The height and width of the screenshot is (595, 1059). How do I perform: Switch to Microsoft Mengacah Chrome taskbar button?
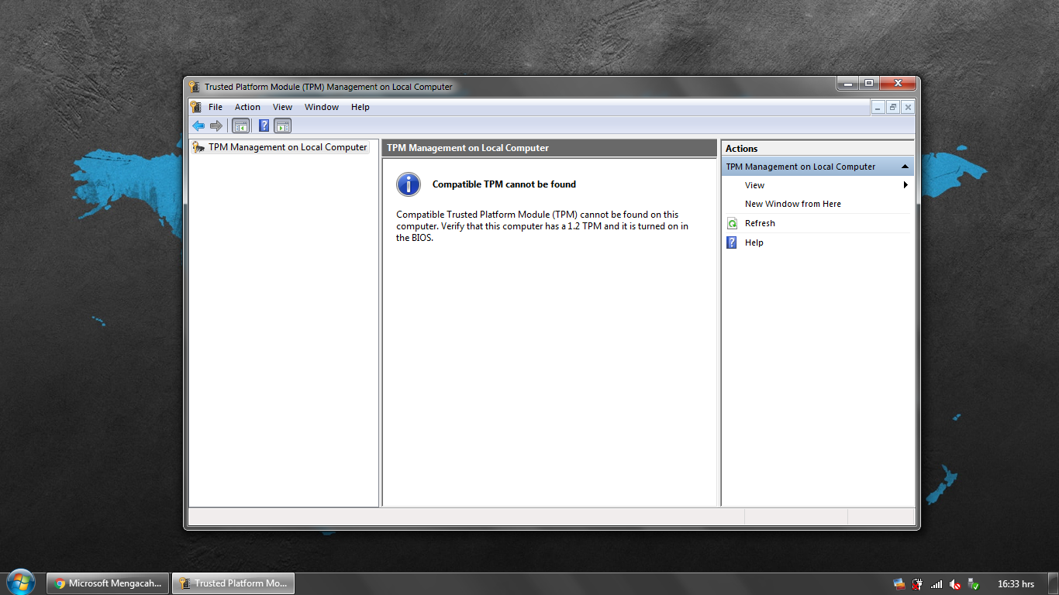click(x=109, y=583)
